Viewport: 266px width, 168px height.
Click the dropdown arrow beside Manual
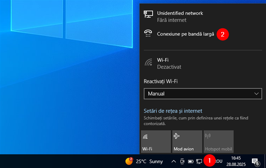tap(257, 94)
